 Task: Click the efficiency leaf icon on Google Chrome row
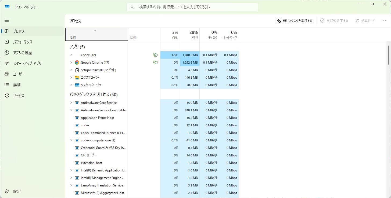155,63
